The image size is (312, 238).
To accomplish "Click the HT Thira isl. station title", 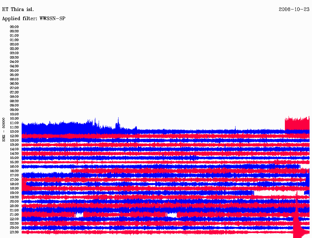I will click(18, 9).
